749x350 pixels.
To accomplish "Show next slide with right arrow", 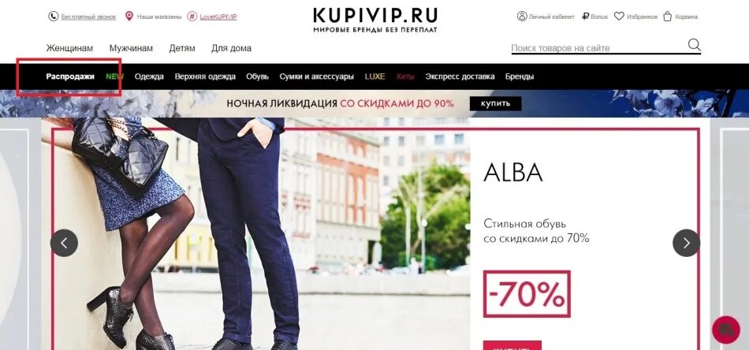I will point(687,243).
